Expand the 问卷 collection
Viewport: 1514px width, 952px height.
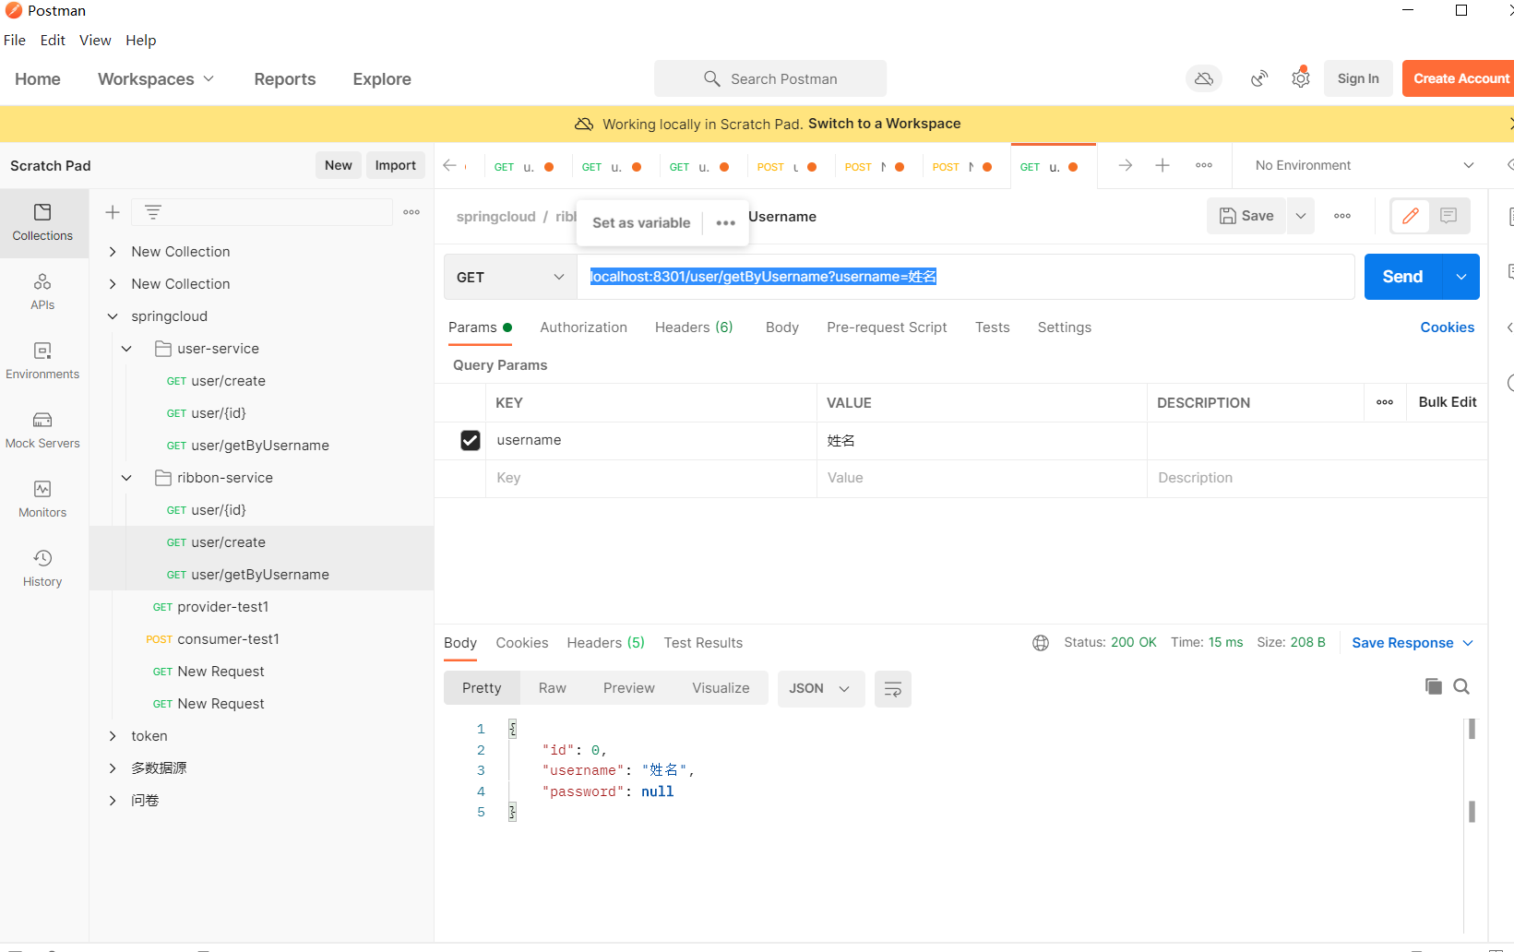(113, 801)
